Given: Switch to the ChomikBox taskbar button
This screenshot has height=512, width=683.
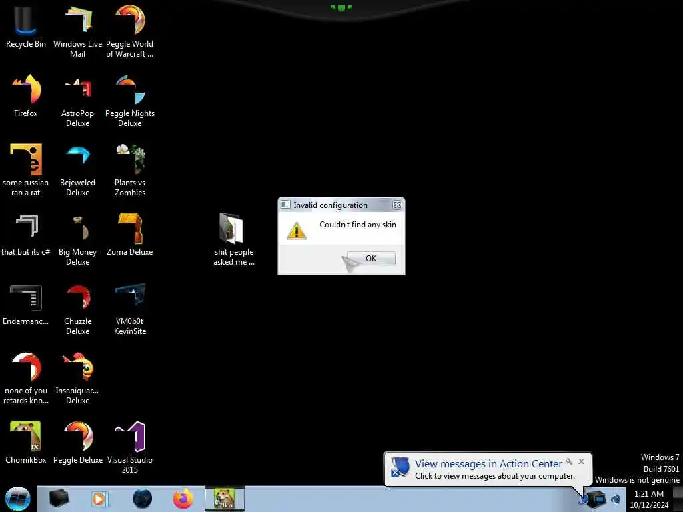Looking at the screenshot, I should click(x=225, y=499).
